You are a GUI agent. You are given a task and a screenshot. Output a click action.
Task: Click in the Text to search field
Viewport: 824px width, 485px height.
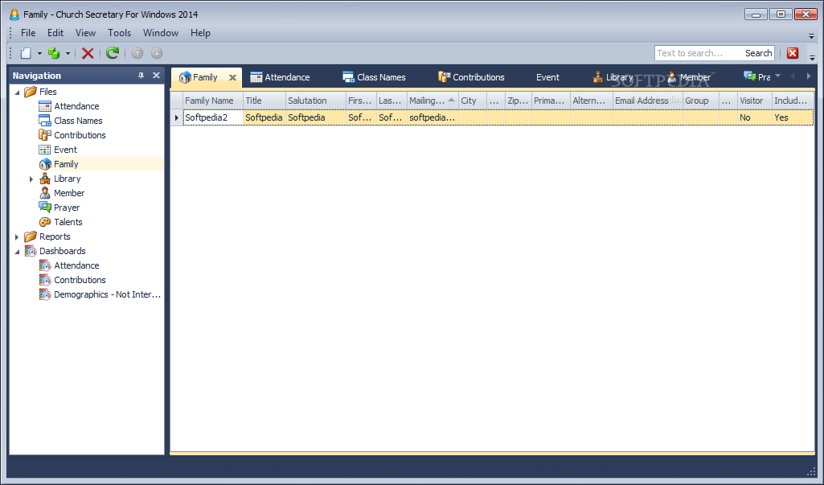(699, 53)
